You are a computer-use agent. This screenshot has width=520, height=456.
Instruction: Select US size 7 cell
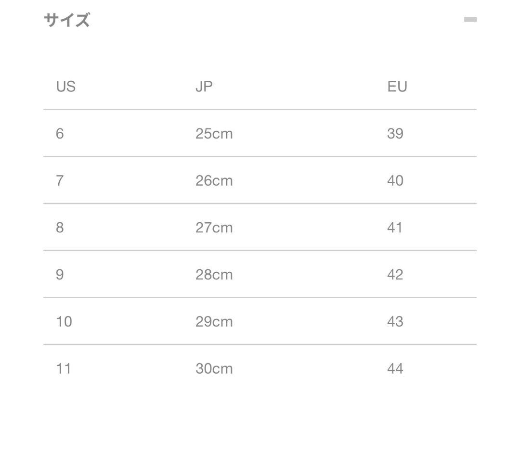click(60, 180)
